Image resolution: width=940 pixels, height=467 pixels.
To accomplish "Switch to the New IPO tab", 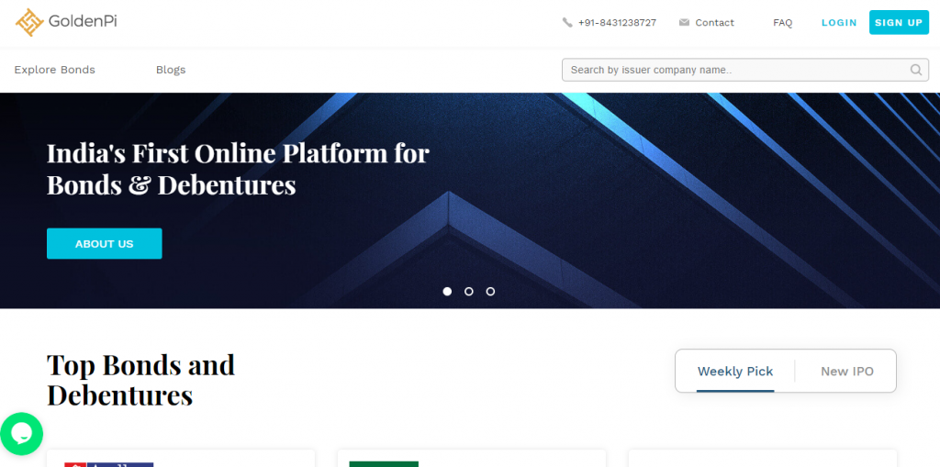I will 847,372.
